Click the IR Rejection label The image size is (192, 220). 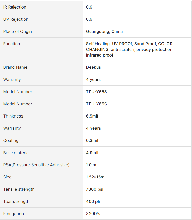15,7
